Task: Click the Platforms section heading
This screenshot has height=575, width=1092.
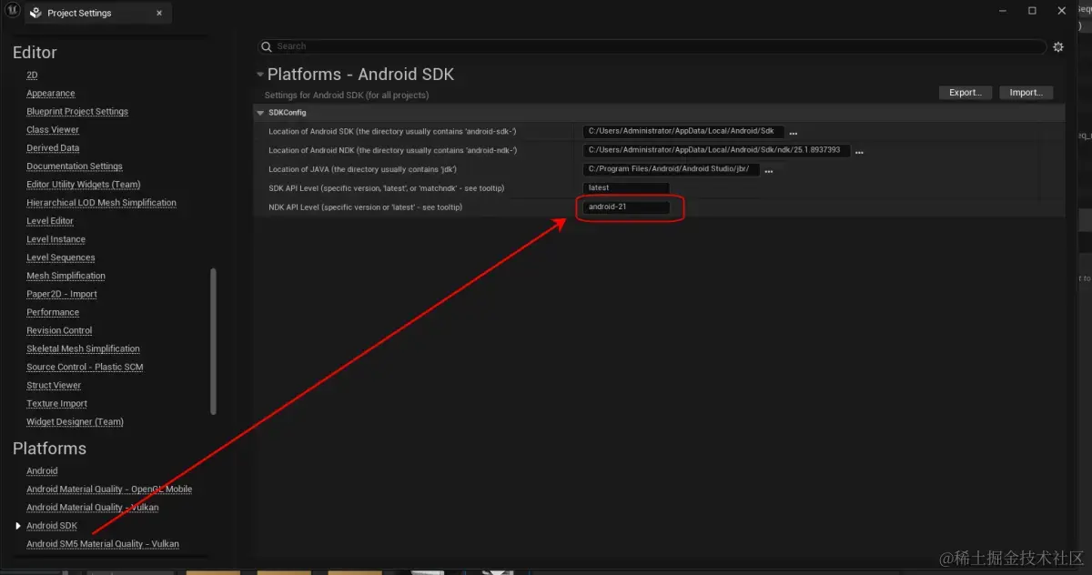Action: pyautogui.click(x=49, y=449)
